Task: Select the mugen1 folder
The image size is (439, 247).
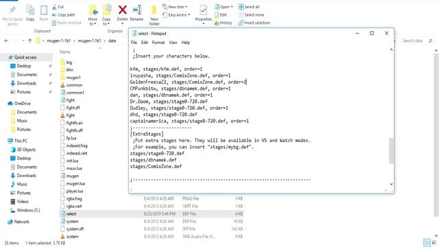Action: point(73,78)
